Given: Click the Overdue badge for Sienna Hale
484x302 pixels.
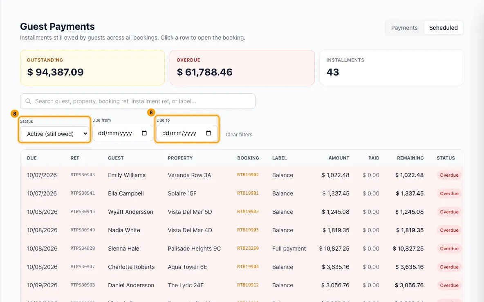Looking at the screenshot, I should click(x=449, y=249).
